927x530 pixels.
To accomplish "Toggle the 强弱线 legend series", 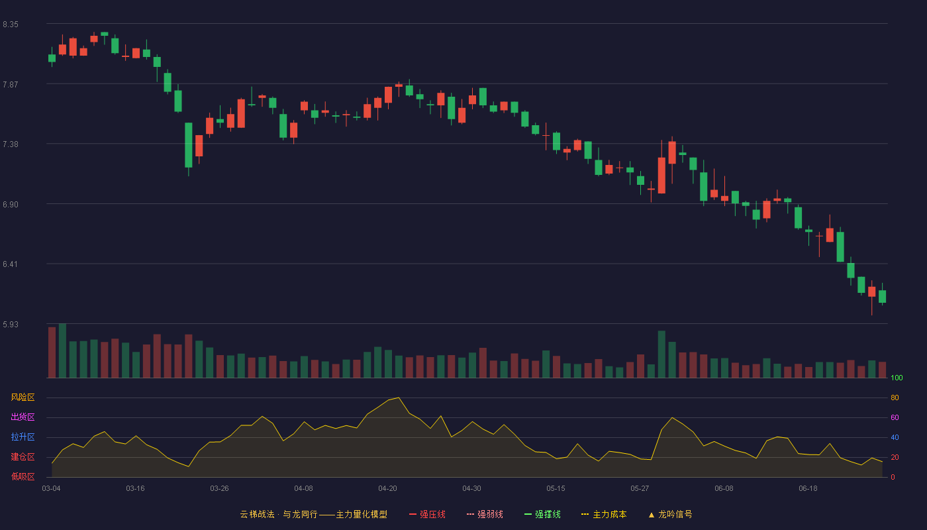I will tap(485, 514).
